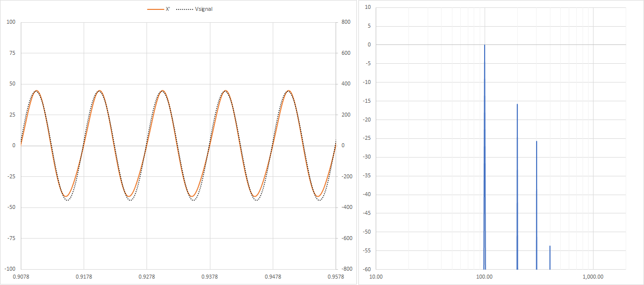Click the 600 label on the secondary axis
This screenshot has height=285, width=644.
pos(346,53)
